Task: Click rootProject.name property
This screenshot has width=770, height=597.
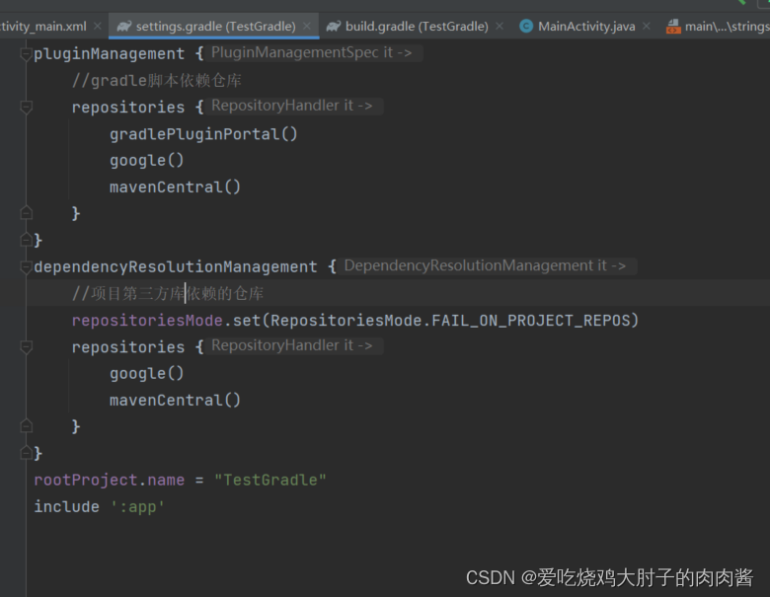Action: (109, 480)
